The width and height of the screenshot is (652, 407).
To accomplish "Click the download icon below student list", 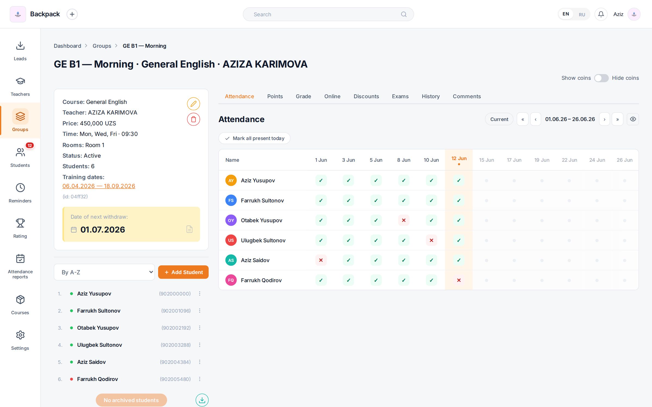I will coord(202,400).
